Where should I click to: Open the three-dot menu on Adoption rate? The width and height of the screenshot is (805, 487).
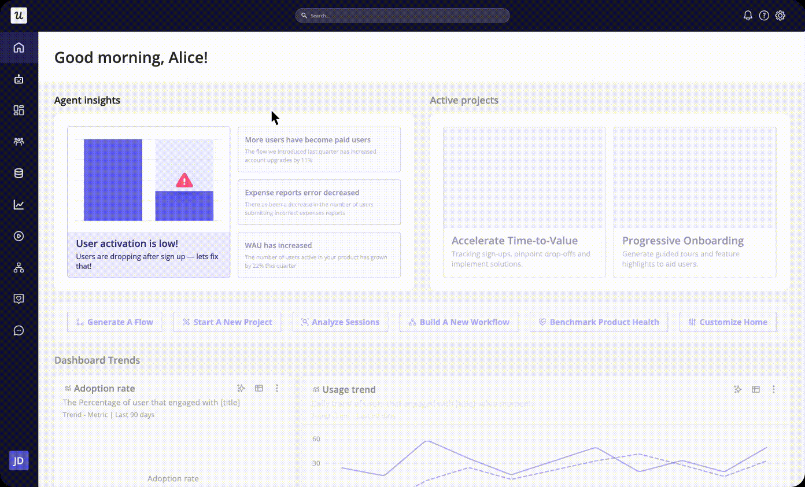[276, 388]
